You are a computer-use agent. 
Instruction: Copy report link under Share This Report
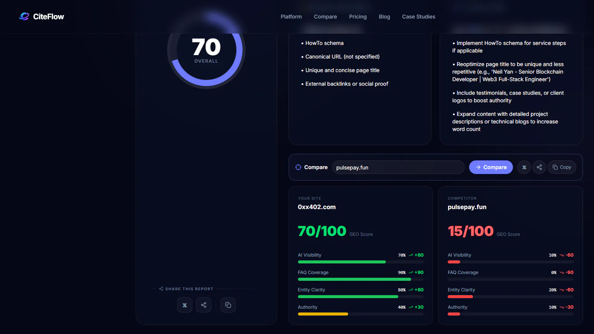(x=228, y=305)
